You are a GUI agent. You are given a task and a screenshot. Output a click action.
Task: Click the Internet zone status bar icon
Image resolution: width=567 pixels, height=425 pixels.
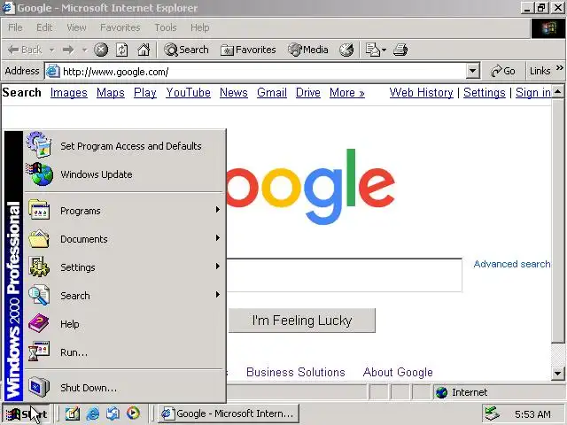point(441,392)
